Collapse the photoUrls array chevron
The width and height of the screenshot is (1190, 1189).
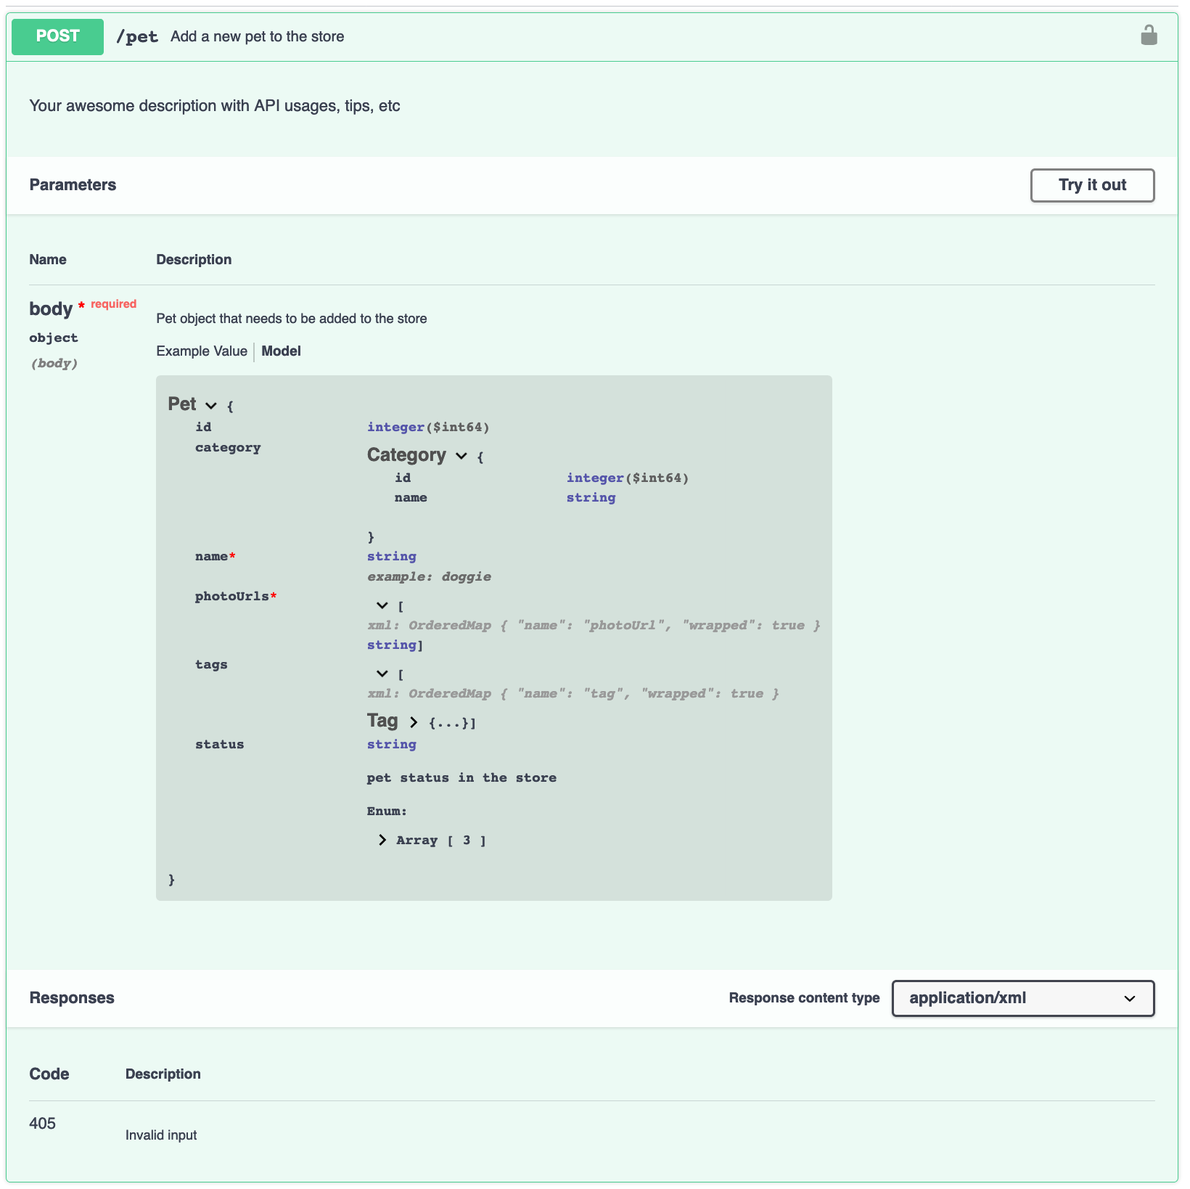click(x=382, y=605)
